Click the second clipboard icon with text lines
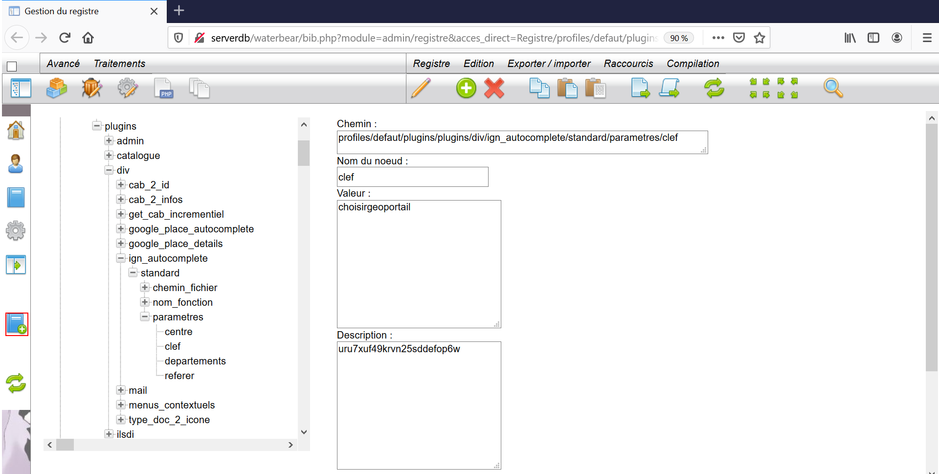Viewport: 939px width, 474px height. [x=596, y=89]
